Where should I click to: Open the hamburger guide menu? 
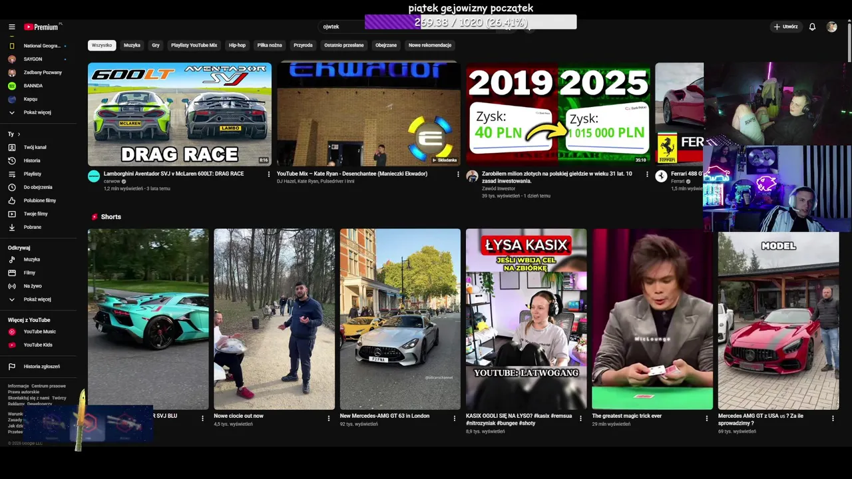(x=12, y=27)
